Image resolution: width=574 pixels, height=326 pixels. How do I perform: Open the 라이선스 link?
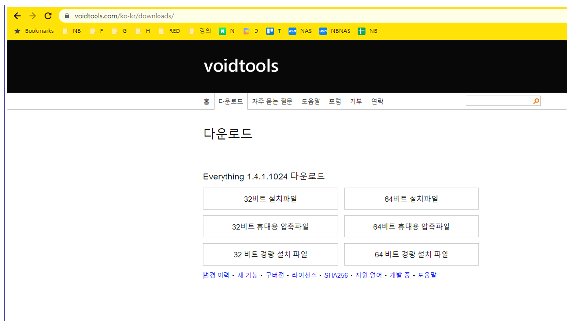pos(304,275)
